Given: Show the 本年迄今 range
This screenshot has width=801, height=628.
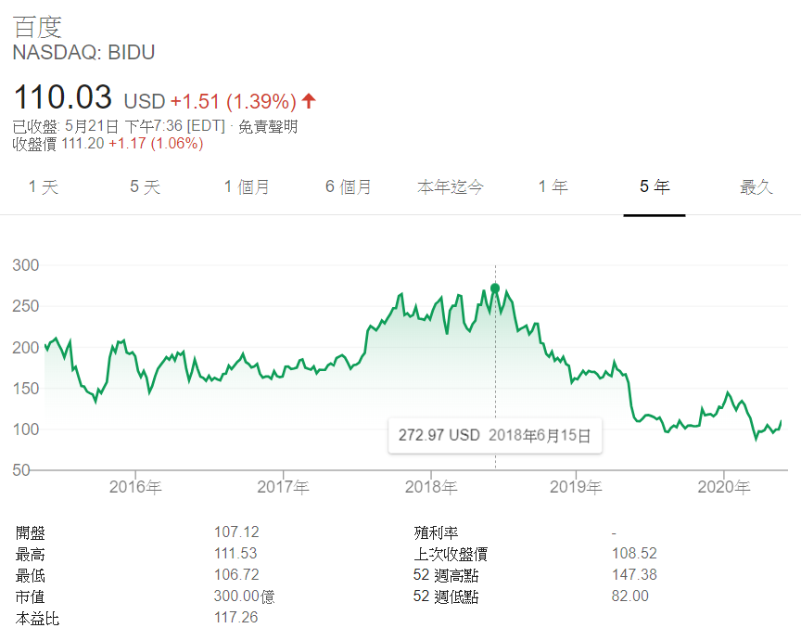Looking at the screenshot, I should (x=450, y=187).
